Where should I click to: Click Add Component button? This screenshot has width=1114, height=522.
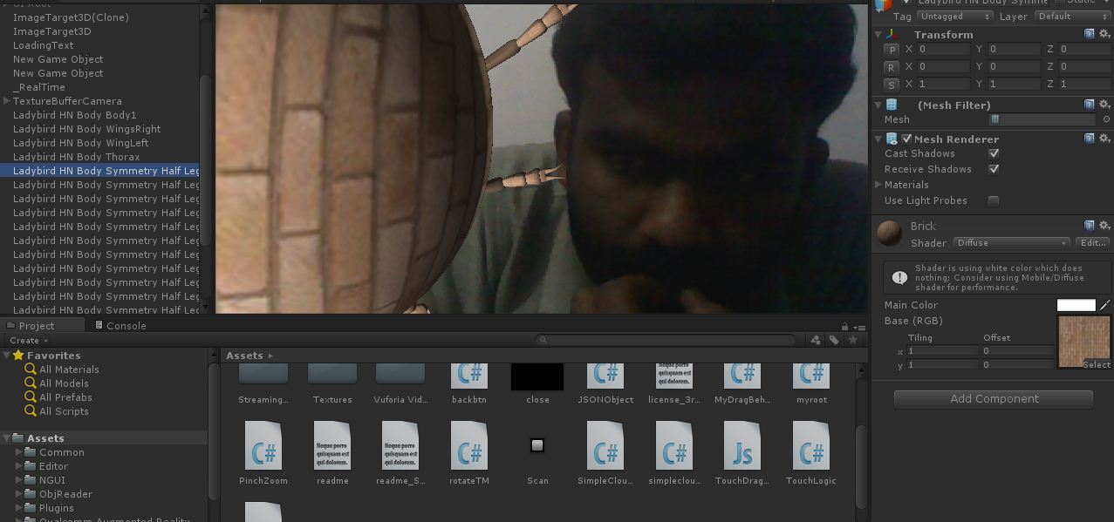pyautogui.click(x=993, y=399)
